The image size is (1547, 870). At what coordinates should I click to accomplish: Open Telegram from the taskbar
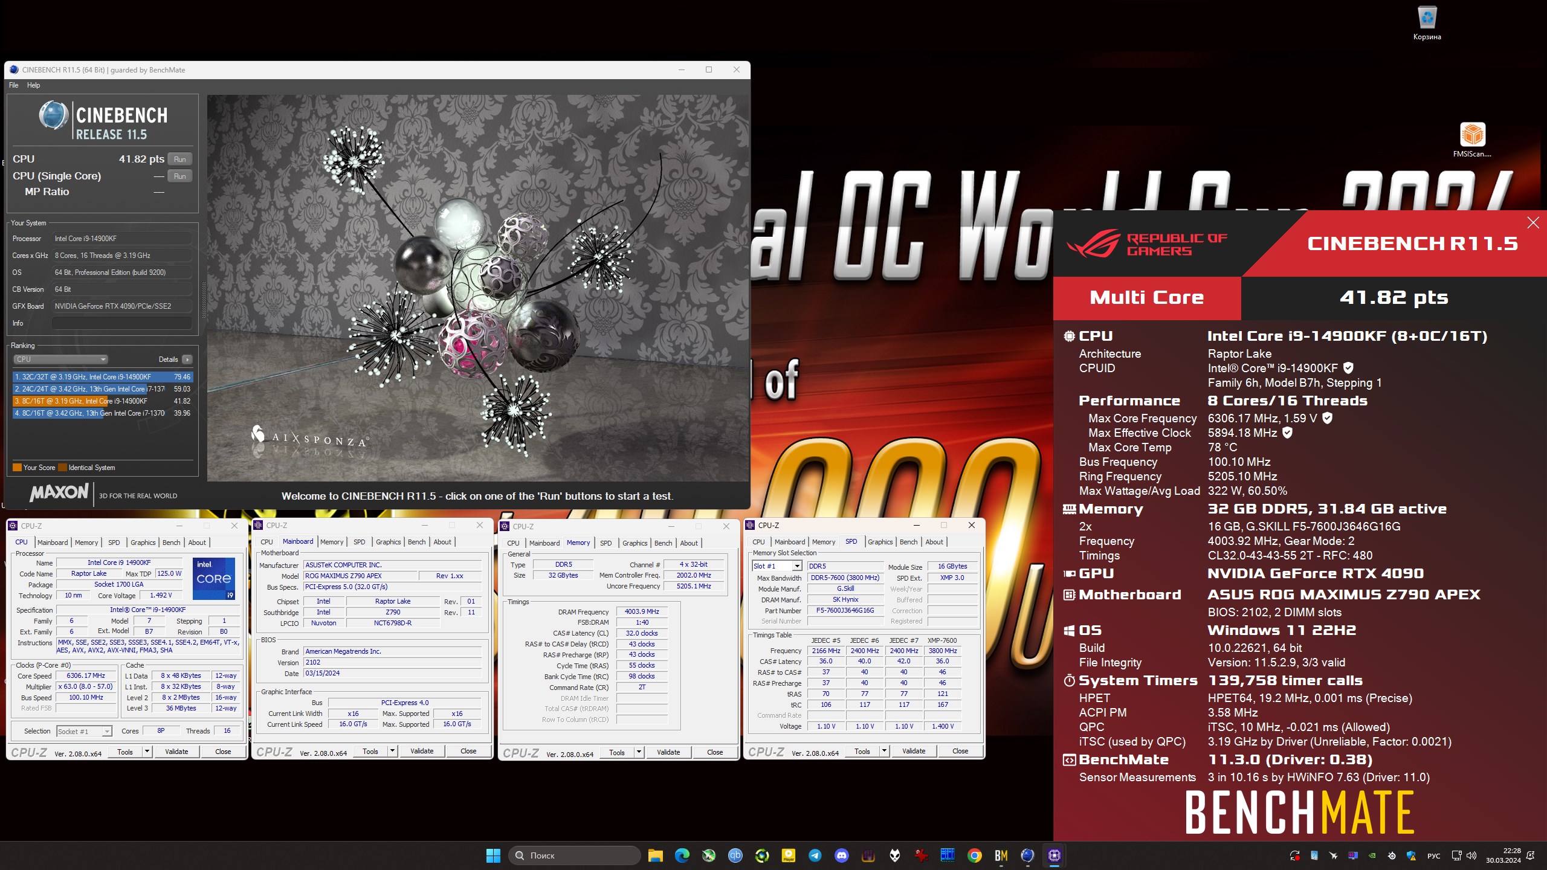815,855
